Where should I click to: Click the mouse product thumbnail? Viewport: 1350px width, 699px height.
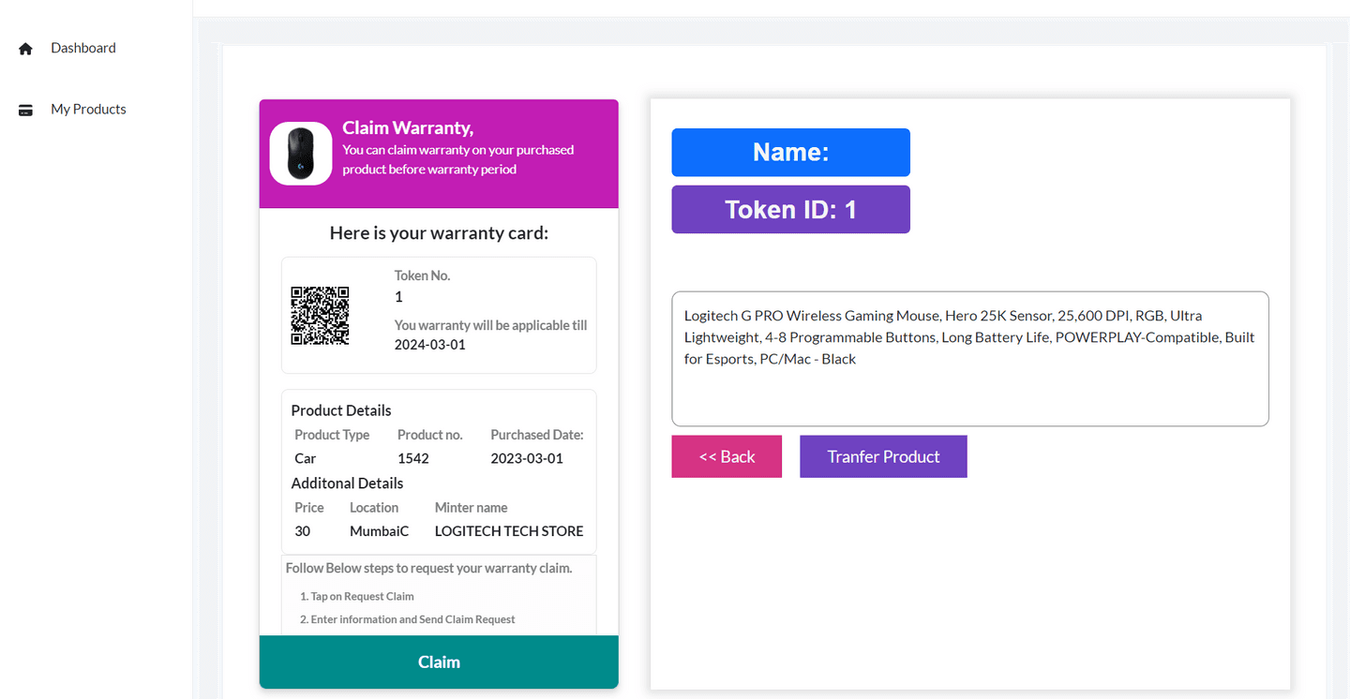click(301, 154)
